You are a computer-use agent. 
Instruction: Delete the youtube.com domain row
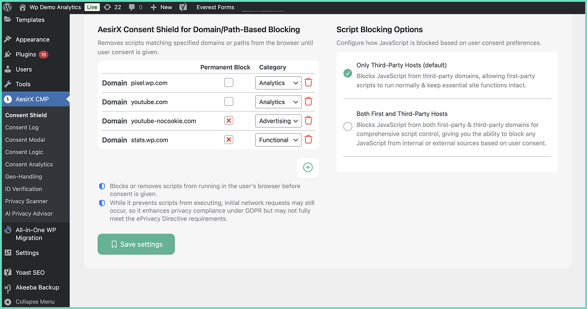coord(308,102)
